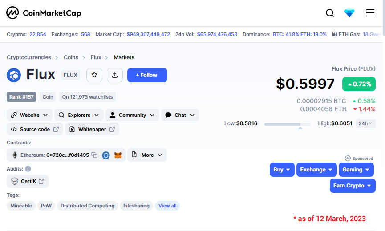This screenshot has width=385, height=231.
Task: Click the 24h Vol value
Action: pyautogui.click(x=217, y=34)
